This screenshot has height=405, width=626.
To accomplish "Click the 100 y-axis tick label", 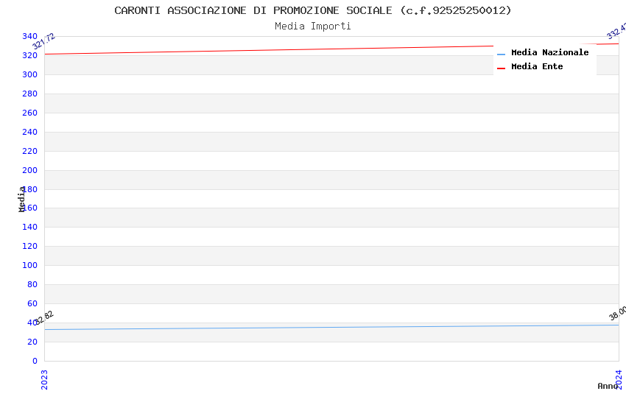I will click(30, 265).
